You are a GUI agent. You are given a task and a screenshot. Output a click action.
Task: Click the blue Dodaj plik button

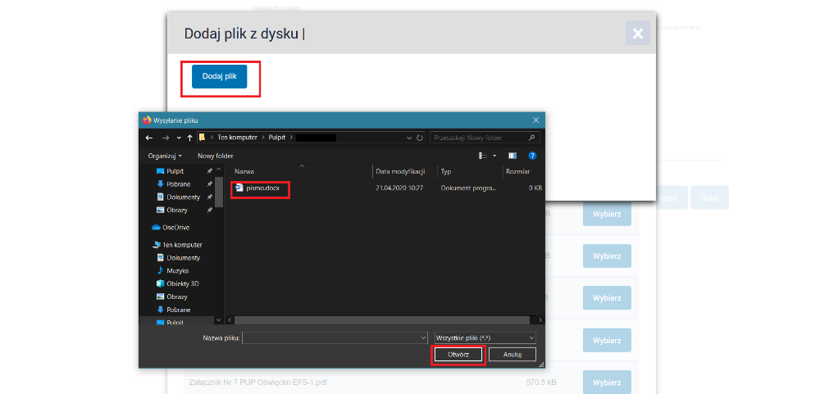[x=219, y=76]
